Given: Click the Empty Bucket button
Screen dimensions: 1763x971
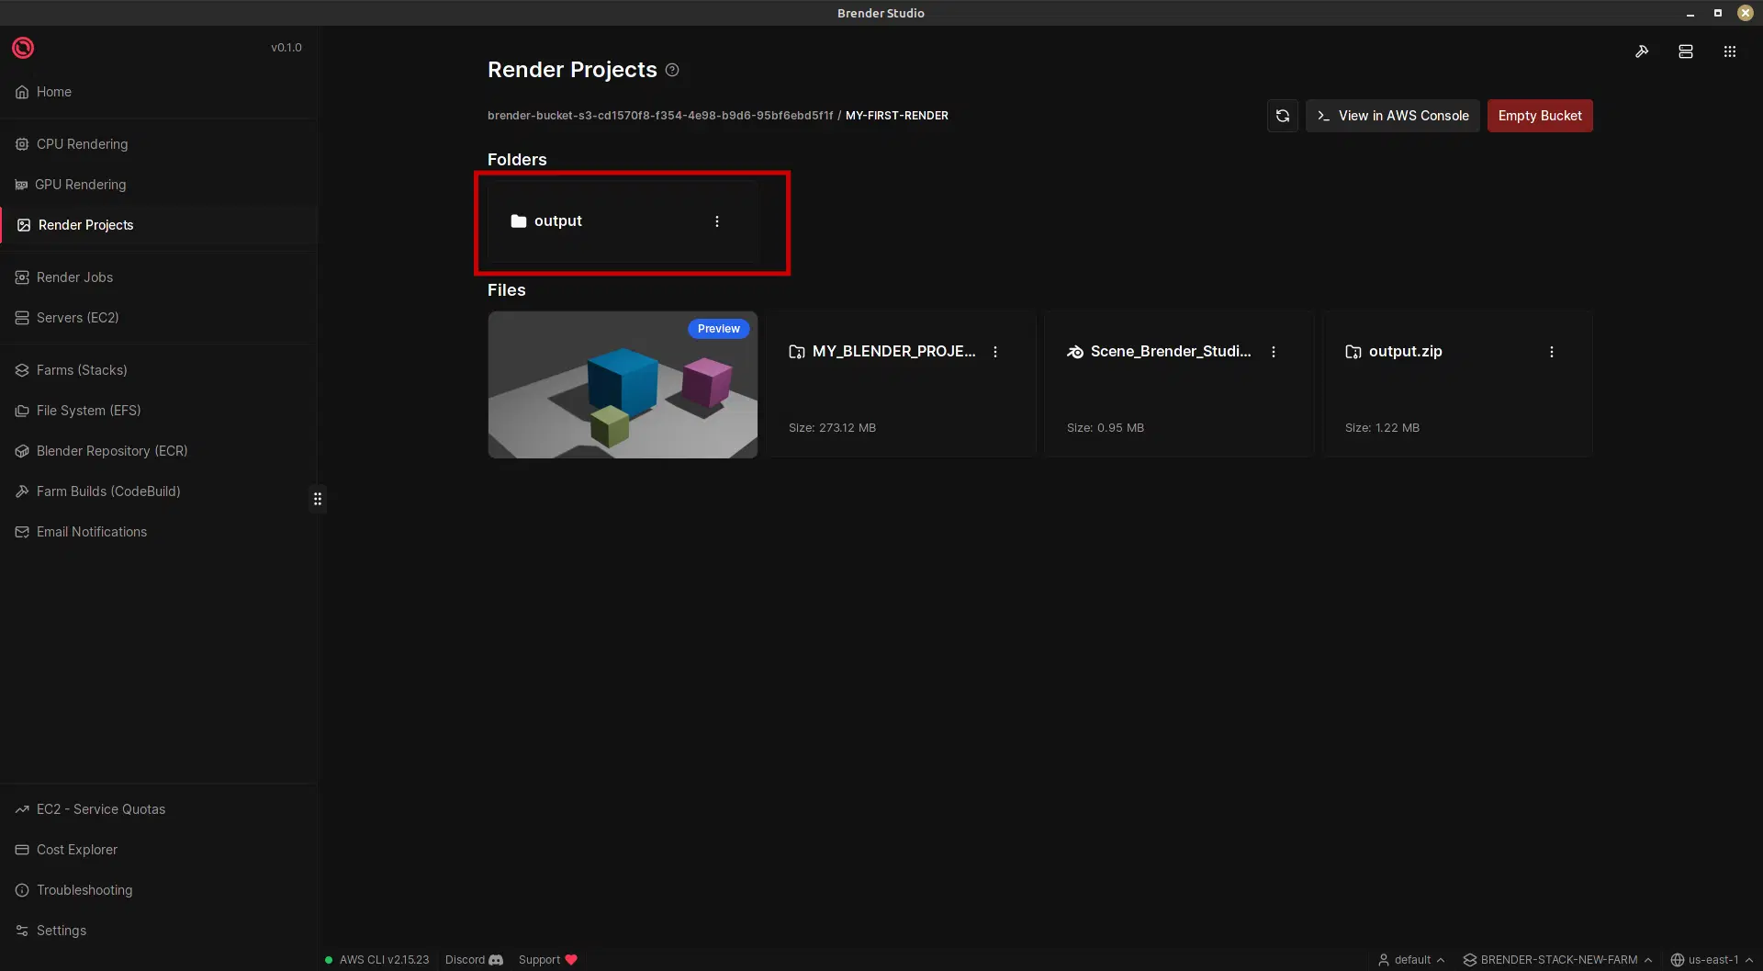Looking at the screenshot, I should 1540,116.
